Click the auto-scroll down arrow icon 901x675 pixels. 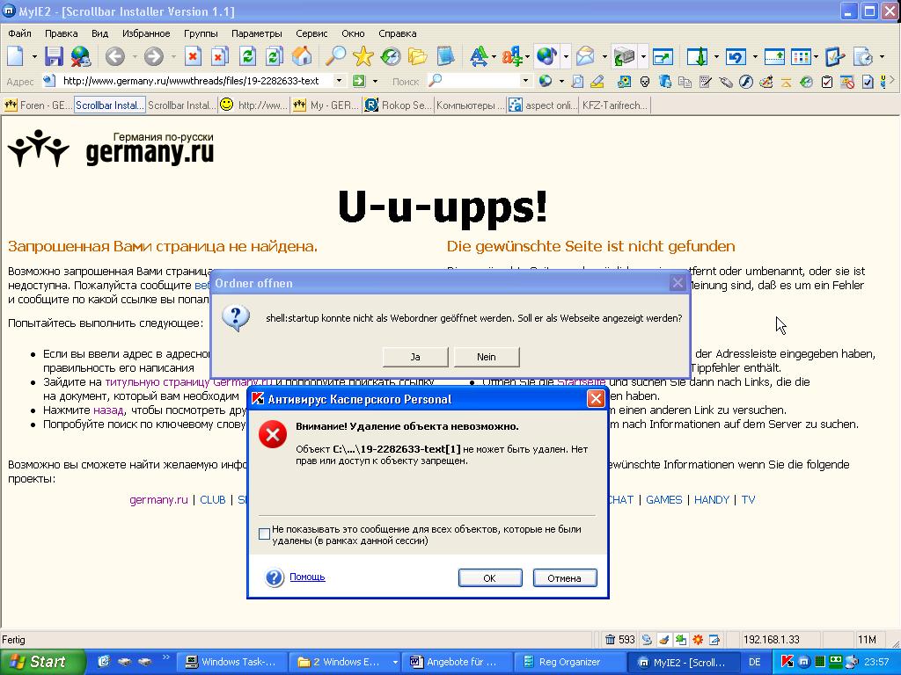pos(697,56)
